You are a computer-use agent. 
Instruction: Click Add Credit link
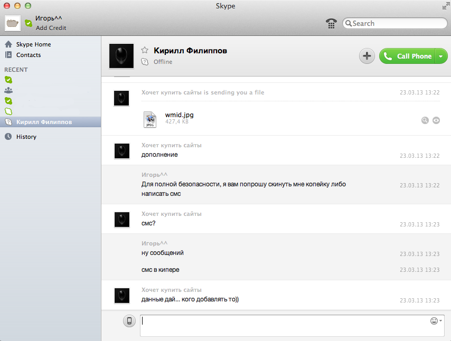pyautogui.click(x=51, y=28)
